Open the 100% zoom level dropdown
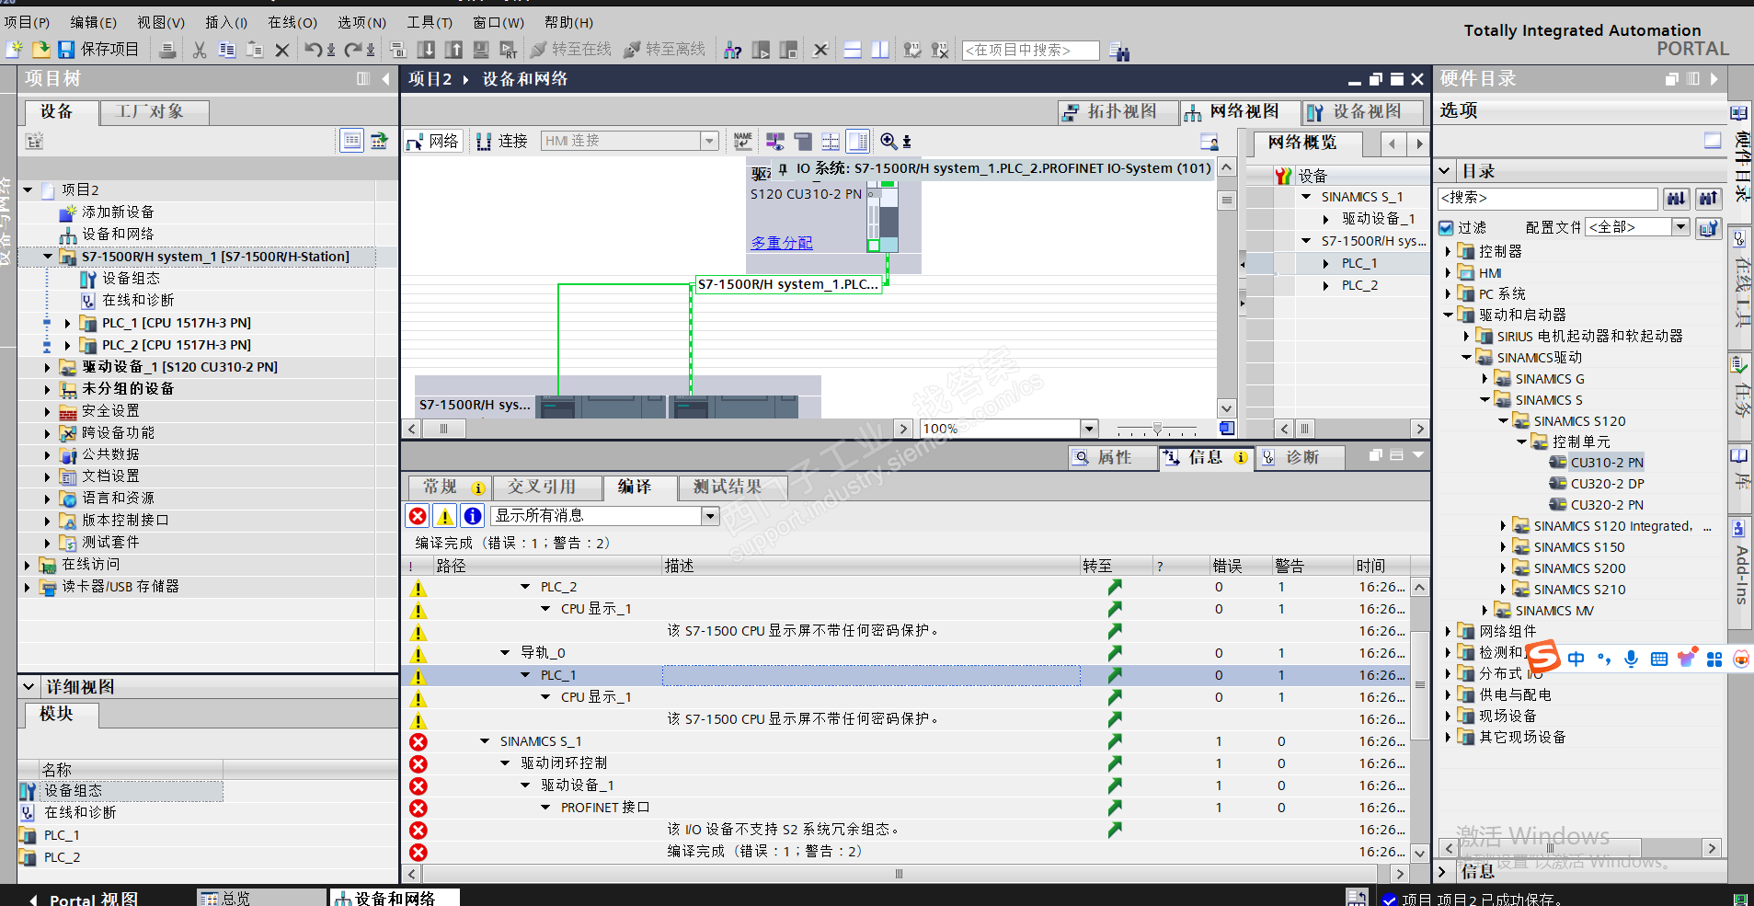Screen dimensions: 1754x906 coord(1089,429)
